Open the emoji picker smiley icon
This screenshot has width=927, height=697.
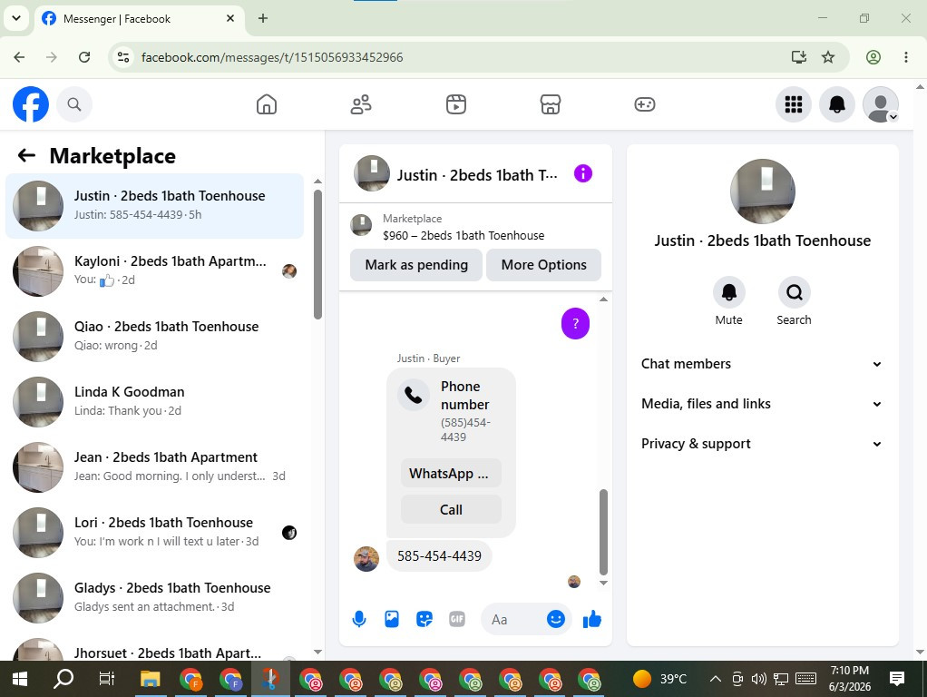point(555,620)
